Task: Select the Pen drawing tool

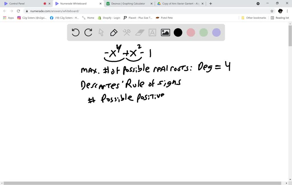Action: coord(114,32)
